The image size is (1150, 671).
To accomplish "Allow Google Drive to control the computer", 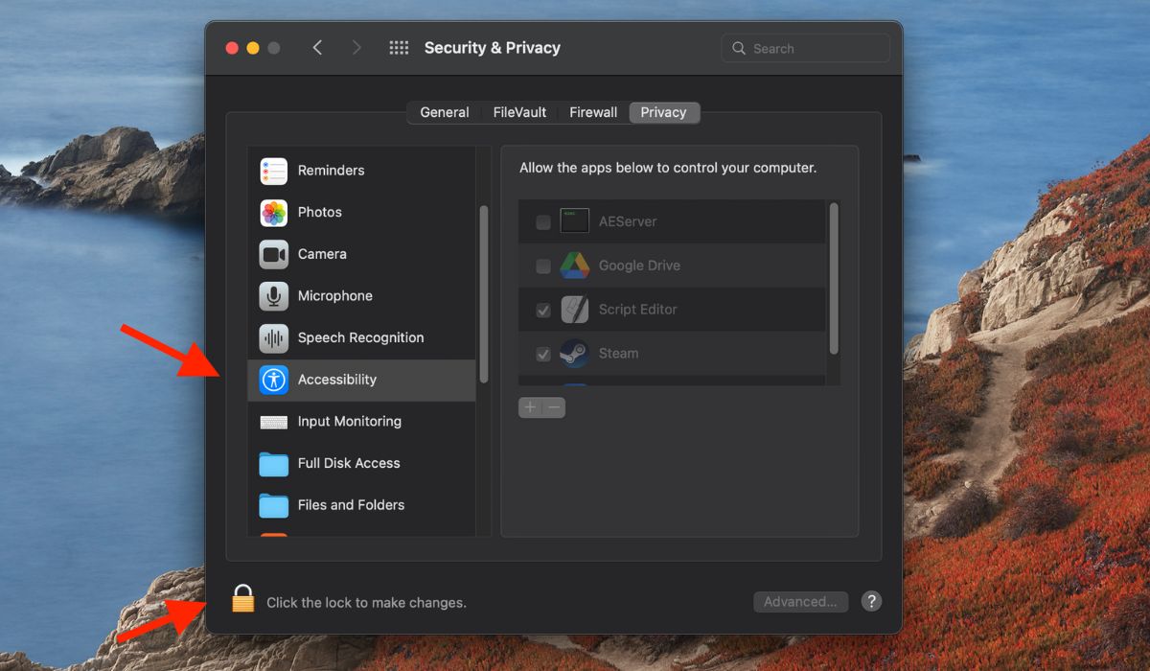I will tap(542, 266).
